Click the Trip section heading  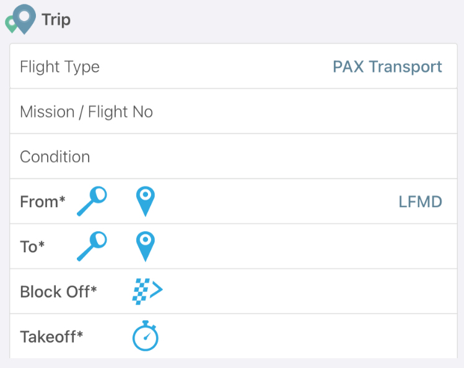point(56,20)
